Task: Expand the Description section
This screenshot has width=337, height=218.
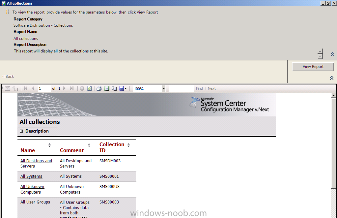Action: [x=21, y=131]
